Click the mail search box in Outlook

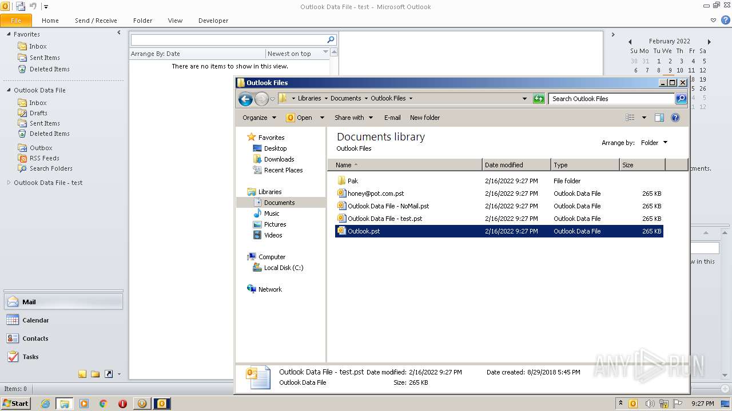pos(228,40)
